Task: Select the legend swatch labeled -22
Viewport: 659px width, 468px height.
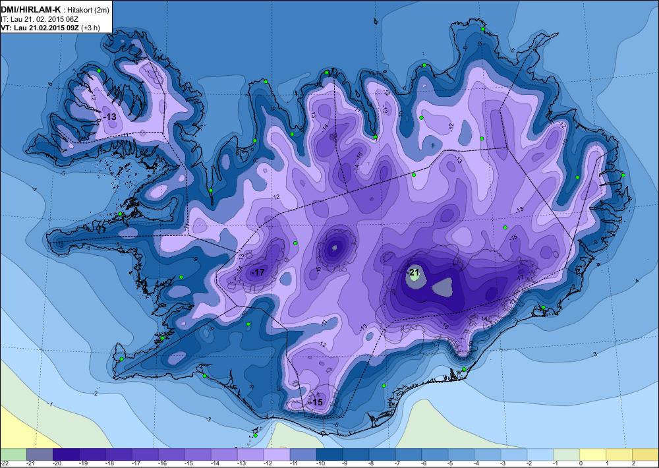Action: (x=13, y=454)
